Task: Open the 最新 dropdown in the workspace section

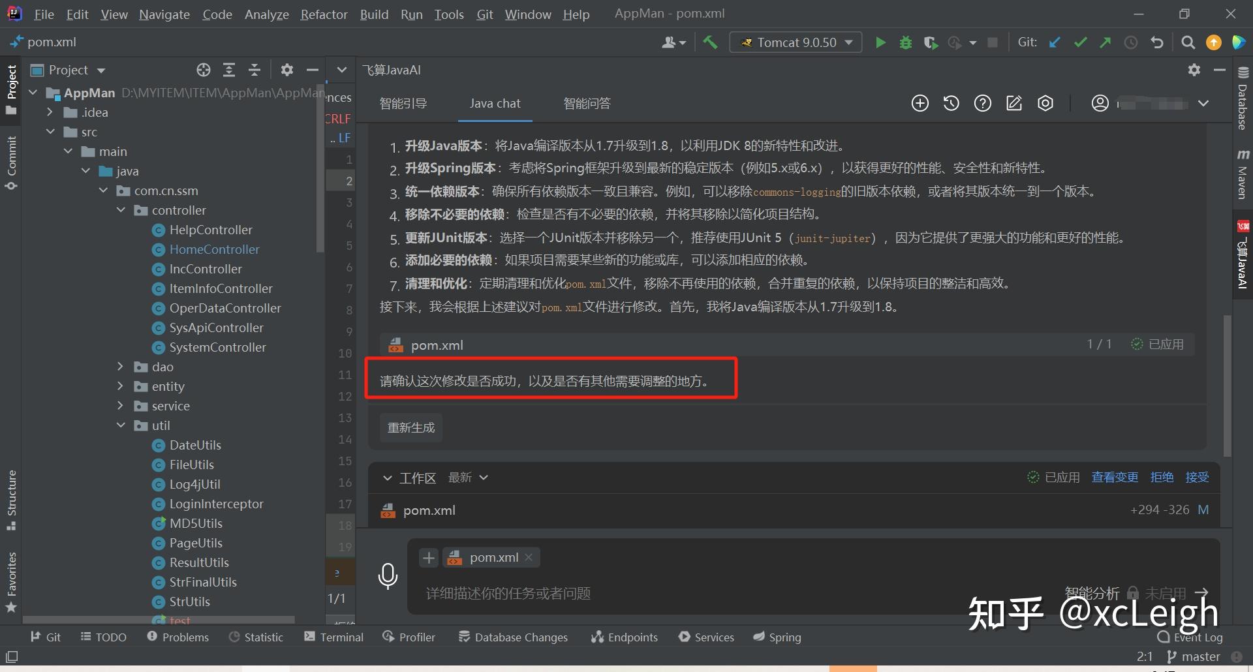Action: (467, 477)
